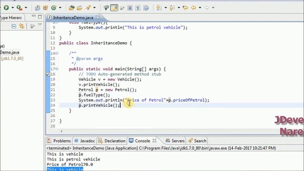Screen dimensions: 304x171
Task: Collapse the Javadoc comment fold at line 14
Action: click(57, 53)
